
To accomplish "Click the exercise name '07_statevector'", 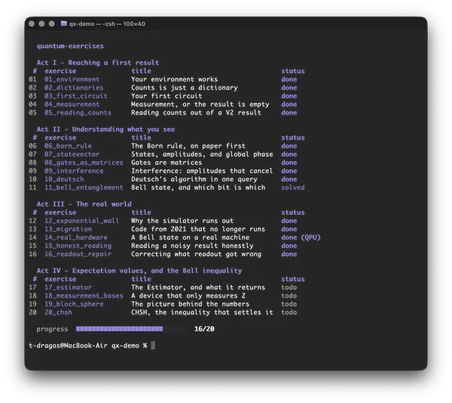I will [72, 154].
